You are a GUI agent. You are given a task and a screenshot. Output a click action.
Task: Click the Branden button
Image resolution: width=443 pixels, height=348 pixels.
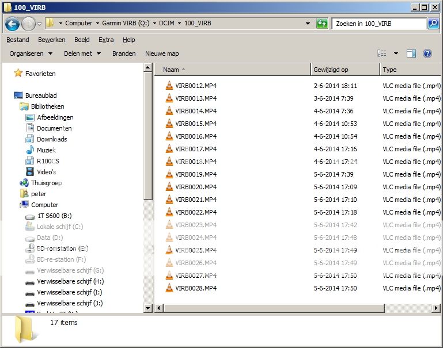click(x=124, y=53)
